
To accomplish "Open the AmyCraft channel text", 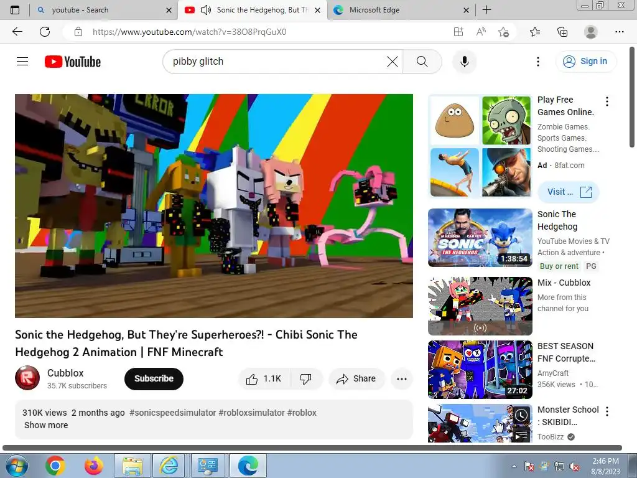I will click(553, 373).
